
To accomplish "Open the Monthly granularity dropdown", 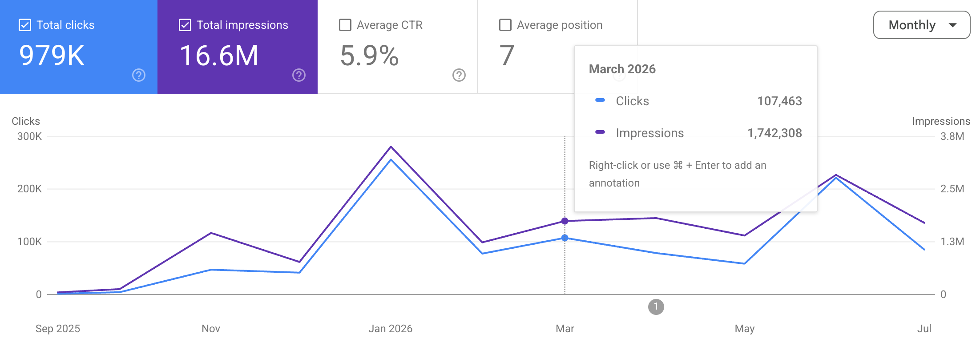I will (922, 25).
